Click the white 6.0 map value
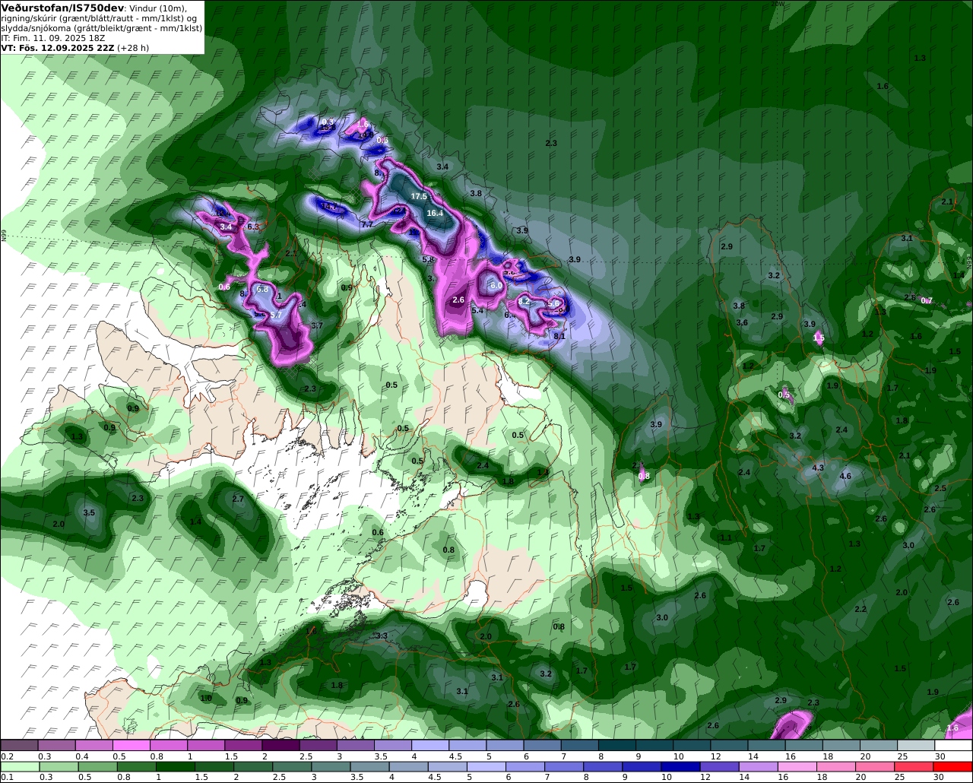 [x=496, y=285]
